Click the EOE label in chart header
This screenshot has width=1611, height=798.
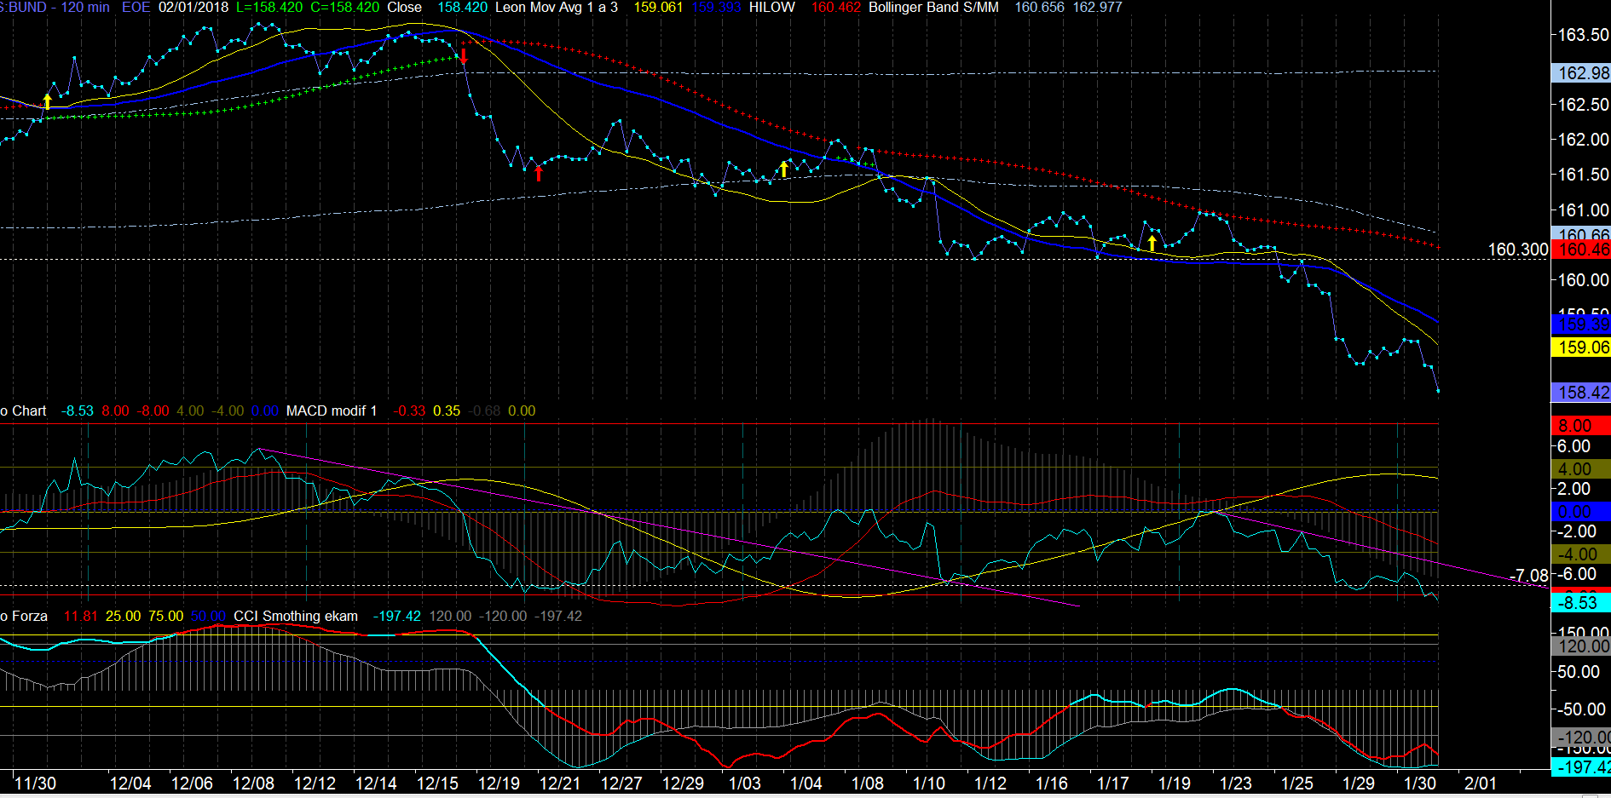[x=136, y=7]
